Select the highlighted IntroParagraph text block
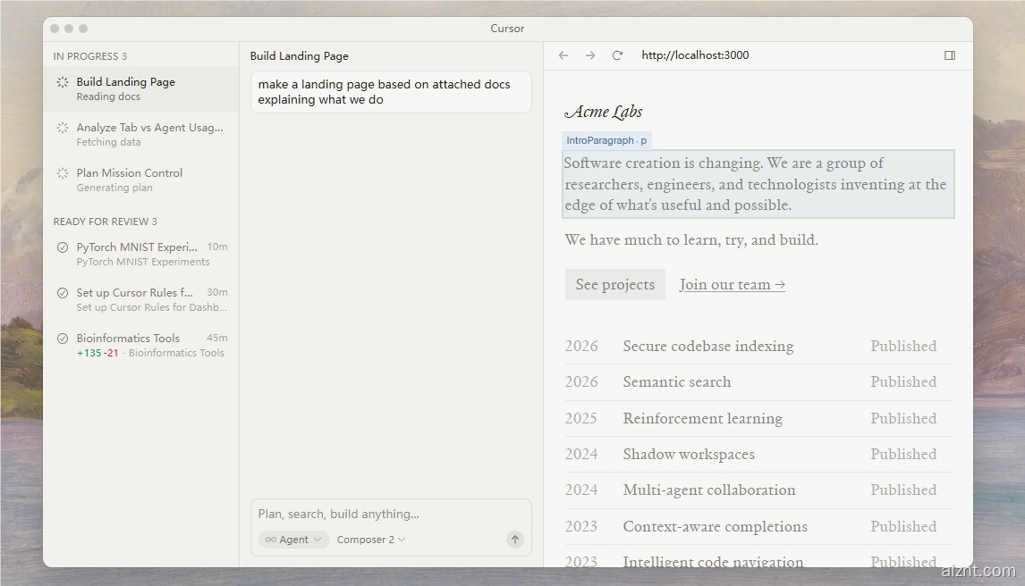The width and height of the screenshot is (1025, 586). 758,184
